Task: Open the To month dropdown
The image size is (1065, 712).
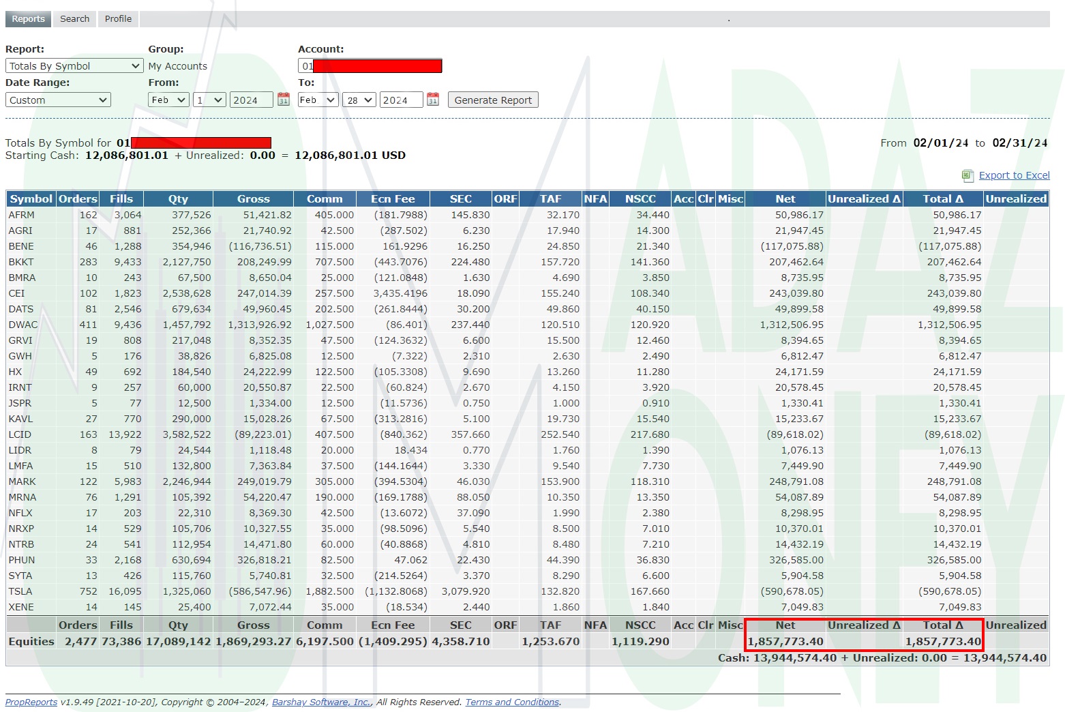Action: (318, 100)
